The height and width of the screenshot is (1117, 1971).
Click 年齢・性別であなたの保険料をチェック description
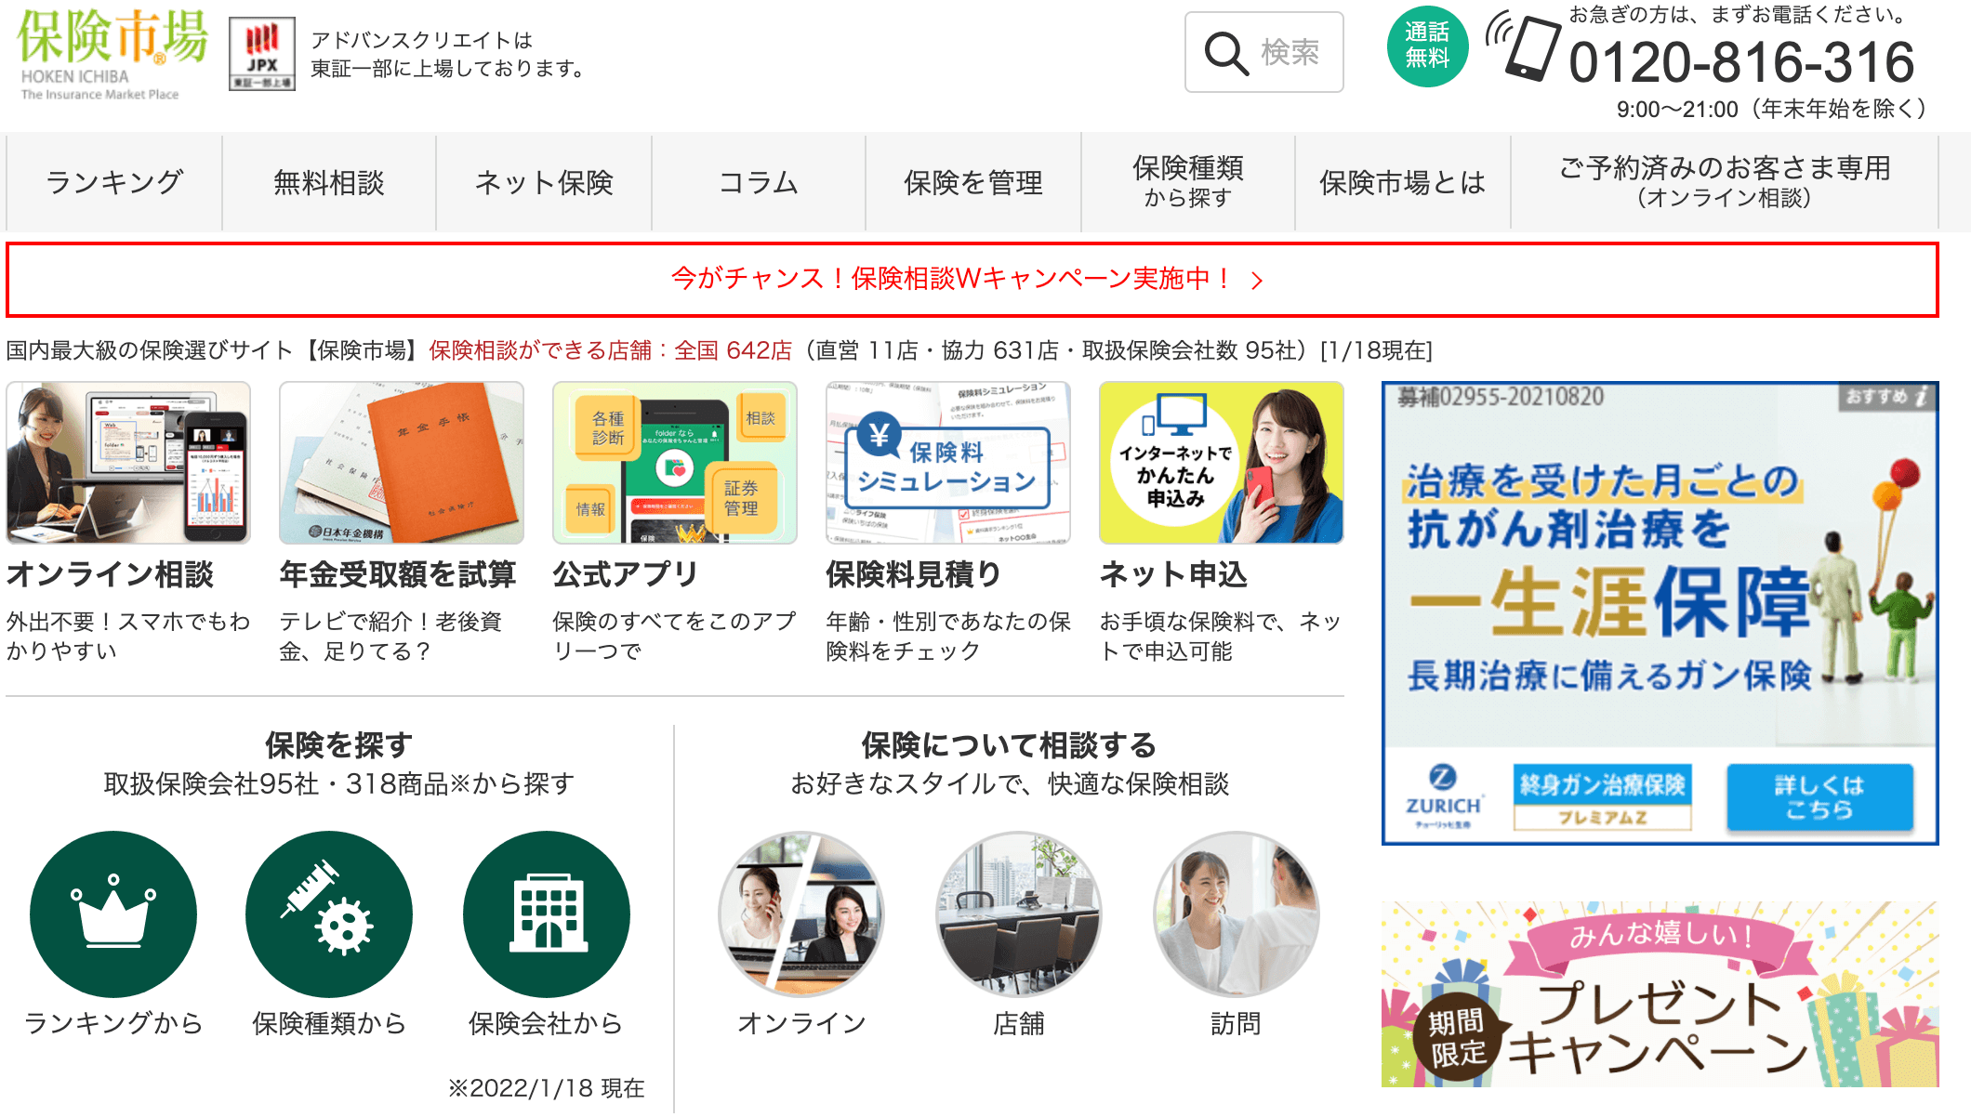948,636
